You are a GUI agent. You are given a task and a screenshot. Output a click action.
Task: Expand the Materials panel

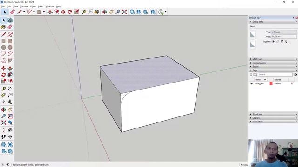point(251,59)
